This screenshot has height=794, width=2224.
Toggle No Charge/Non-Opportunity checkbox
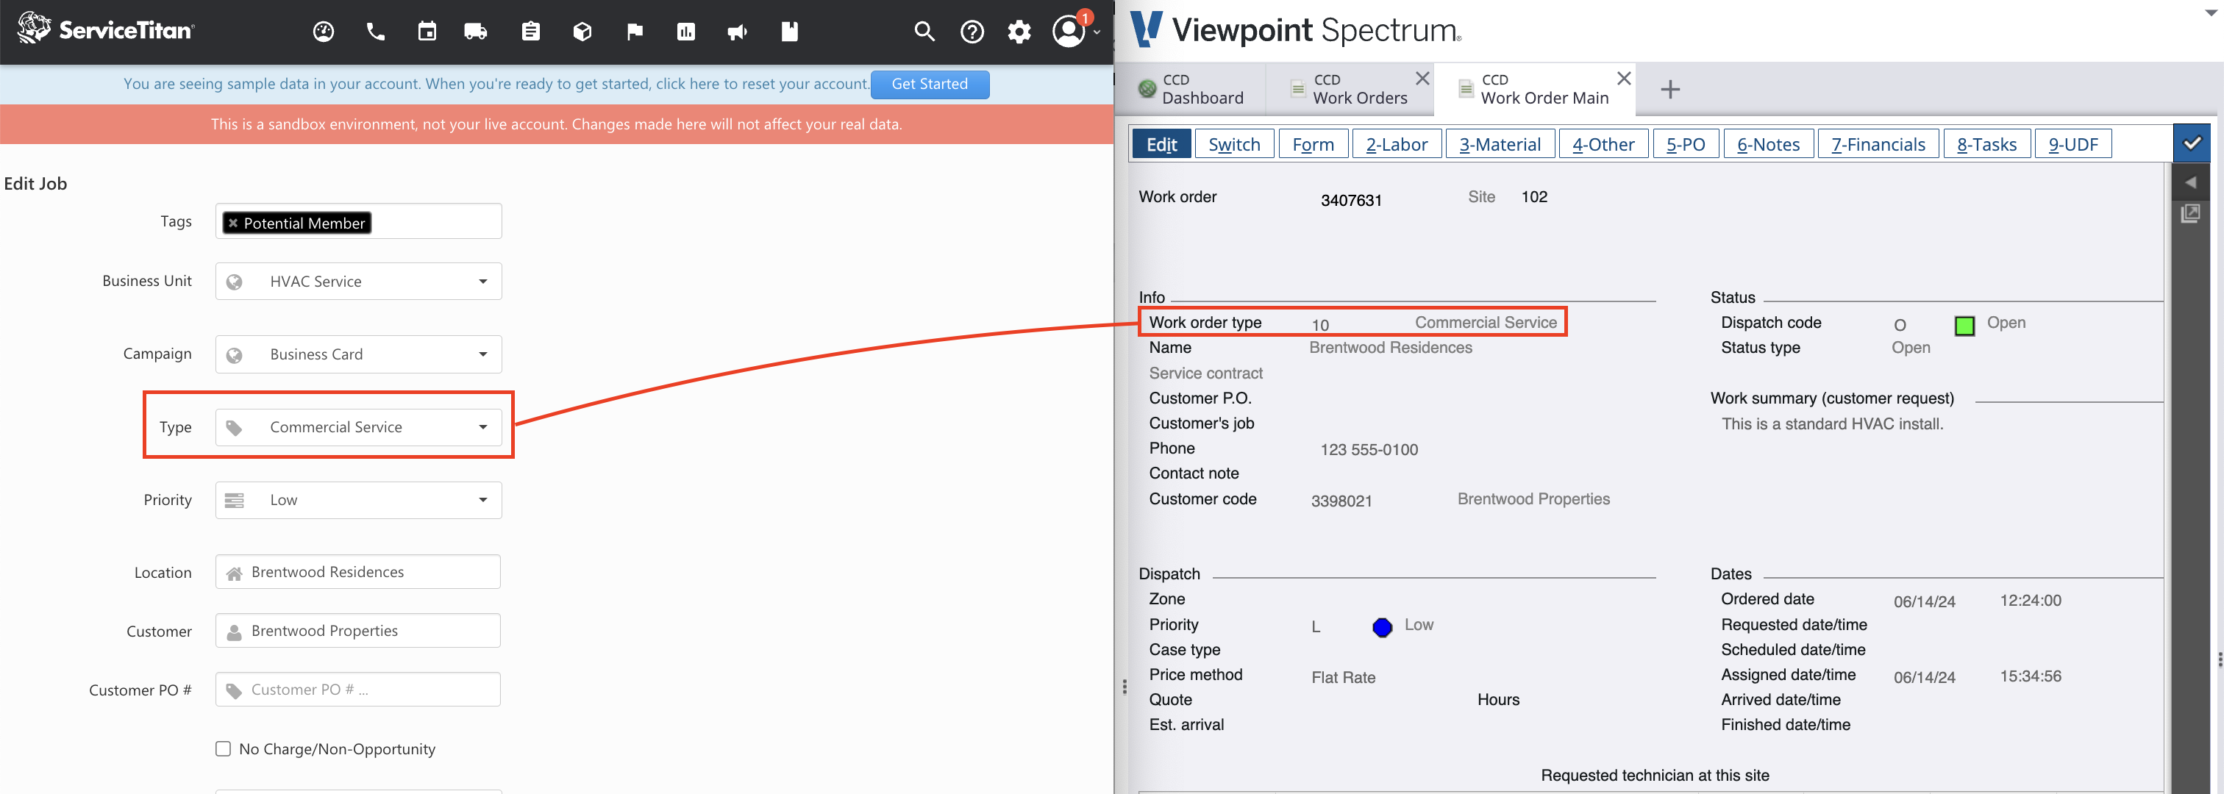point(224,749)
